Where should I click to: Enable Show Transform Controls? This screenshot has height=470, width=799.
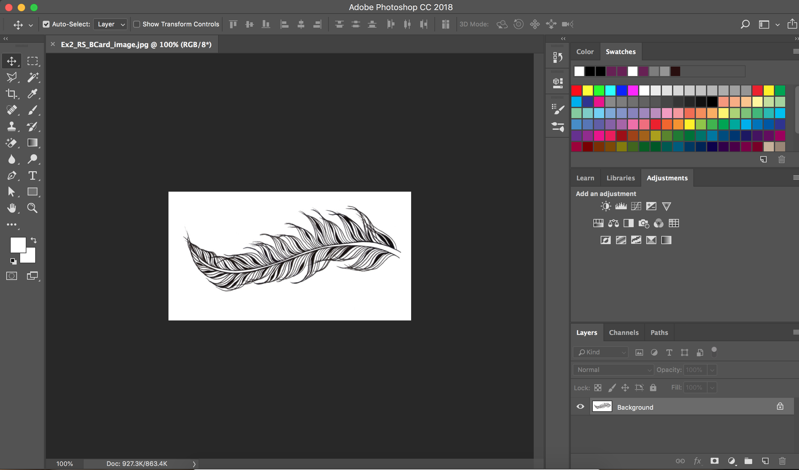click(x=137, y=24)
